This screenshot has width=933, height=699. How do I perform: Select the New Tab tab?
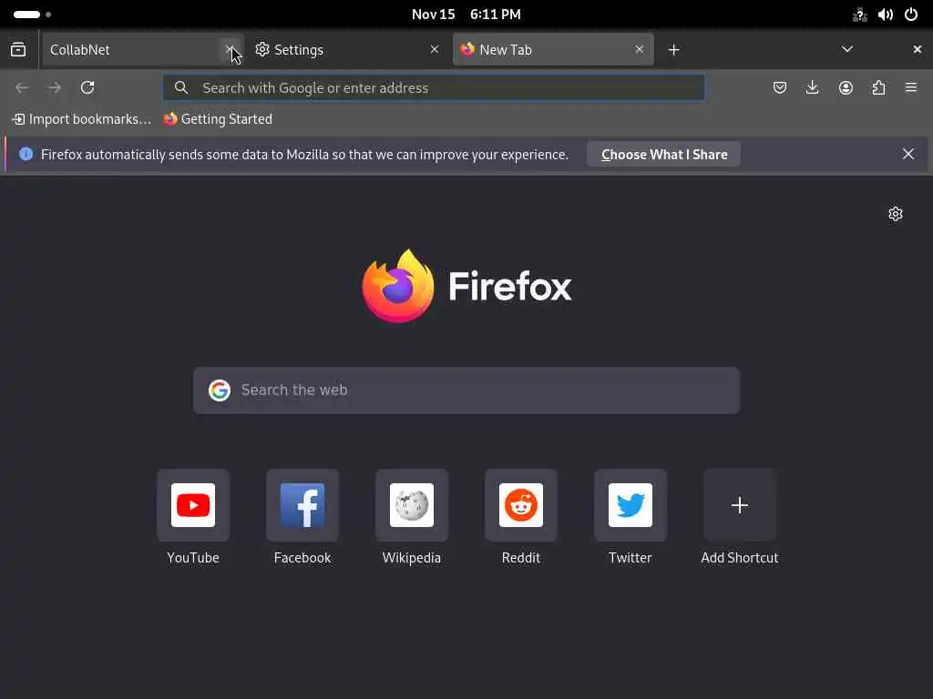[553, 50]
